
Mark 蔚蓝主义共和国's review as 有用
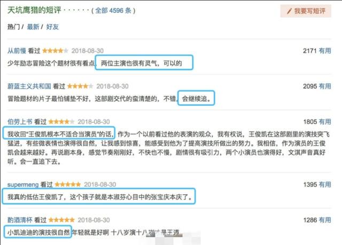325,86
